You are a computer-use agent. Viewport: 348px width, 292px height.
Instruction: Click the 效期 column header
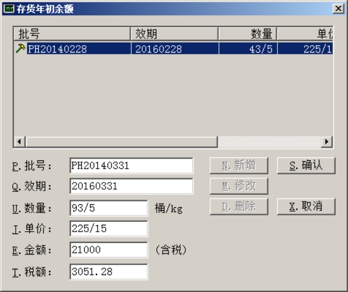[x=174, y=34]
